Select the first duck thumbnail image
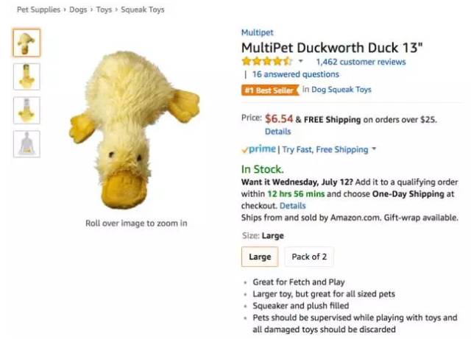This screenshot has width=471, height=339. click(26, 43)
